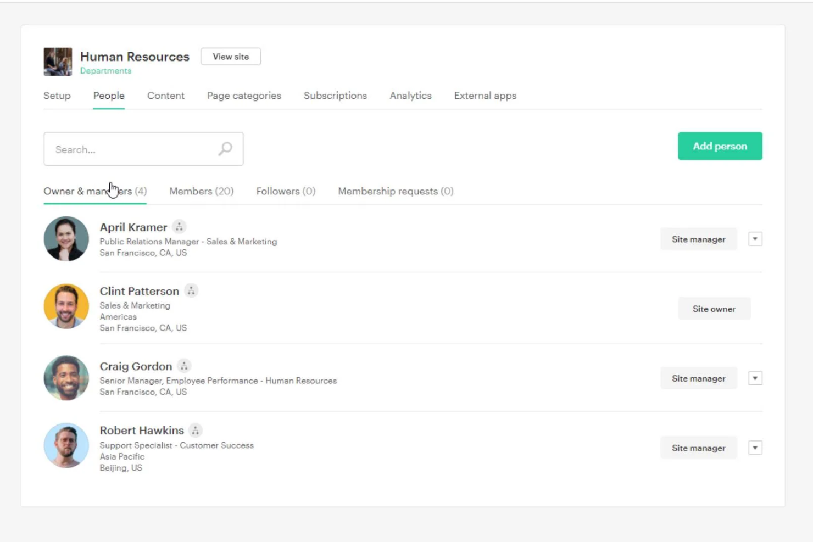Open role dropdown next to April Kramer
Image resolution: width=813 pixels, height=542 pixels.
coord(755,238)
